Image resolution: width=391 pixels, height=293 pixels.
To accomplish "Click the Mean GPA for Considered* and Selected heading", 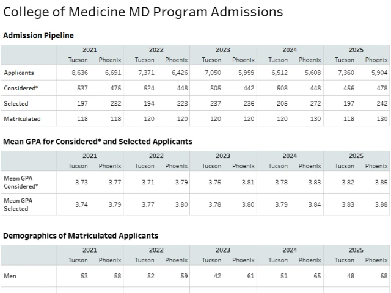I will (x=98, y=142).
